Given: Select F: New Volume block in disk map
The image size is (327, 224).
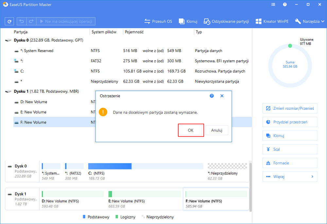Looking at the screenshot, I should tap(216, 199).
